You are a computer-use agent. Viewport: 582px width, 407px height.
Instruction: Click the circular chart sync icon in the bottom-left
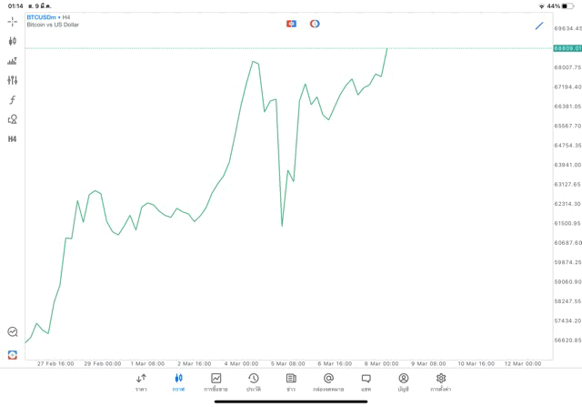tap(12, 332)
